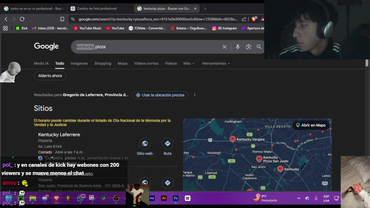370x208 pixels.
Task: Open OBS Studio from taskbar
Action: click(116, 198)
